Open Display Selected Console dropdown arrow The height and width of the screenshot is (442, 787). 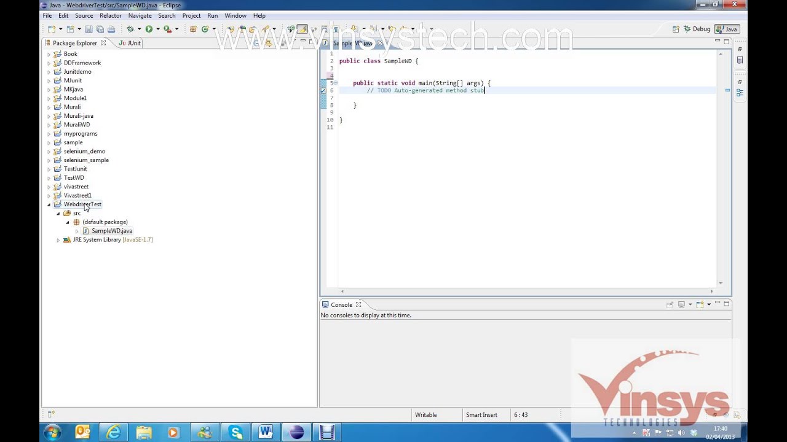tap(690, 304)
